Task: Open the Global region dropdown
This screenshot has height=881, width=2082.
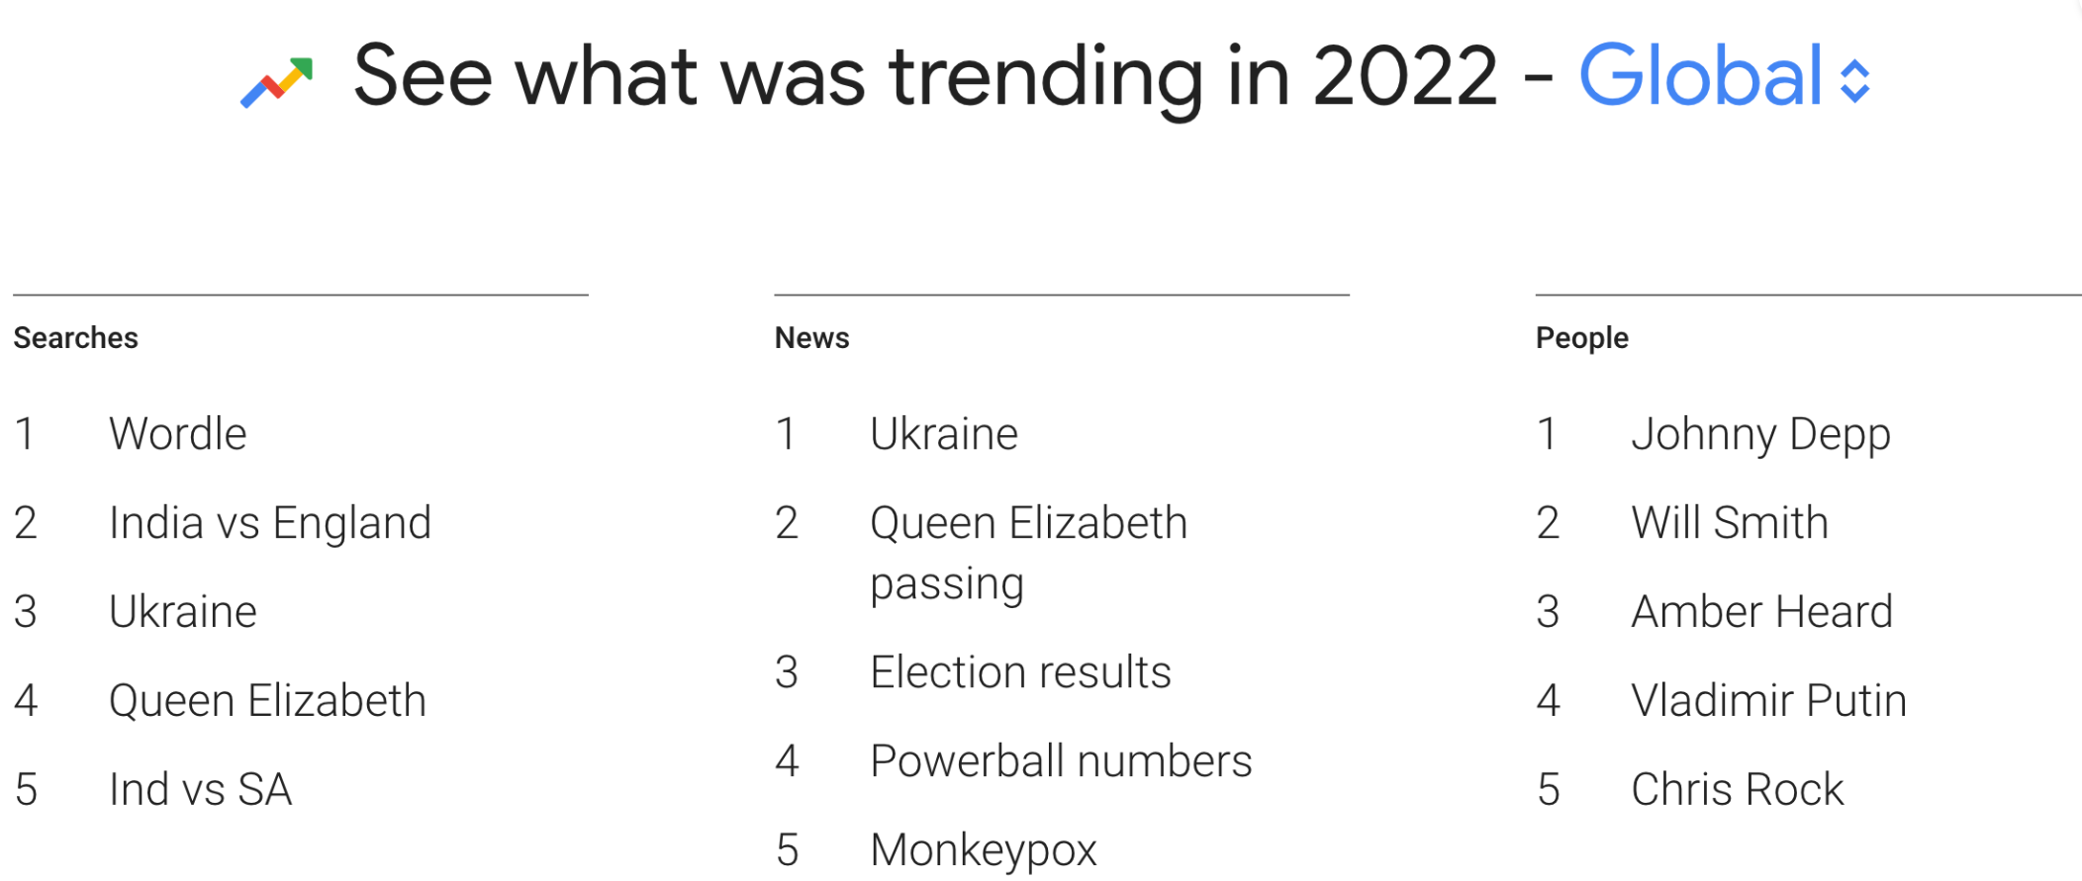Action: (x=1700, y=77)
